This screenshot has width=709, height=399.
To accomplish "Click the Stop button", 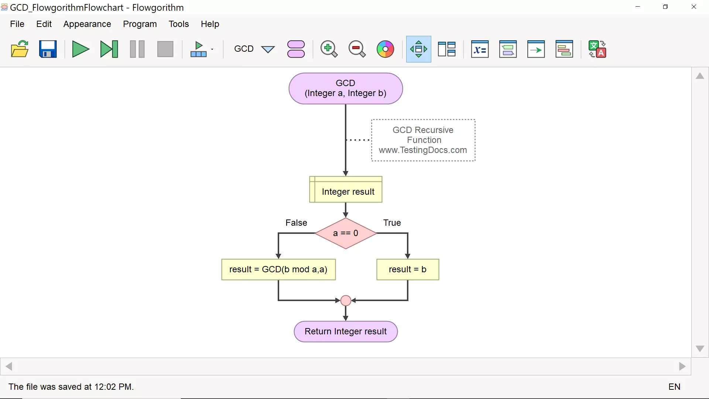I will pyautogui.click(x=165, y=49).
